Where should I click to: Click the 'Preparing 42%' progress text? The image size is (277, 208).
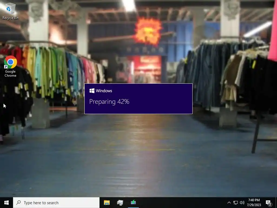click(x=109, y=102)
